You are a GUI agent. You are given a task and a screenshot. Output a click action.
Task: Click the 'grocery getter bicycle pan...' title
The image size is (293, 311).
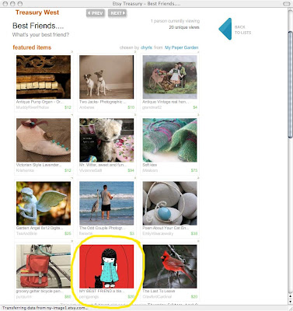coord(40,291)
